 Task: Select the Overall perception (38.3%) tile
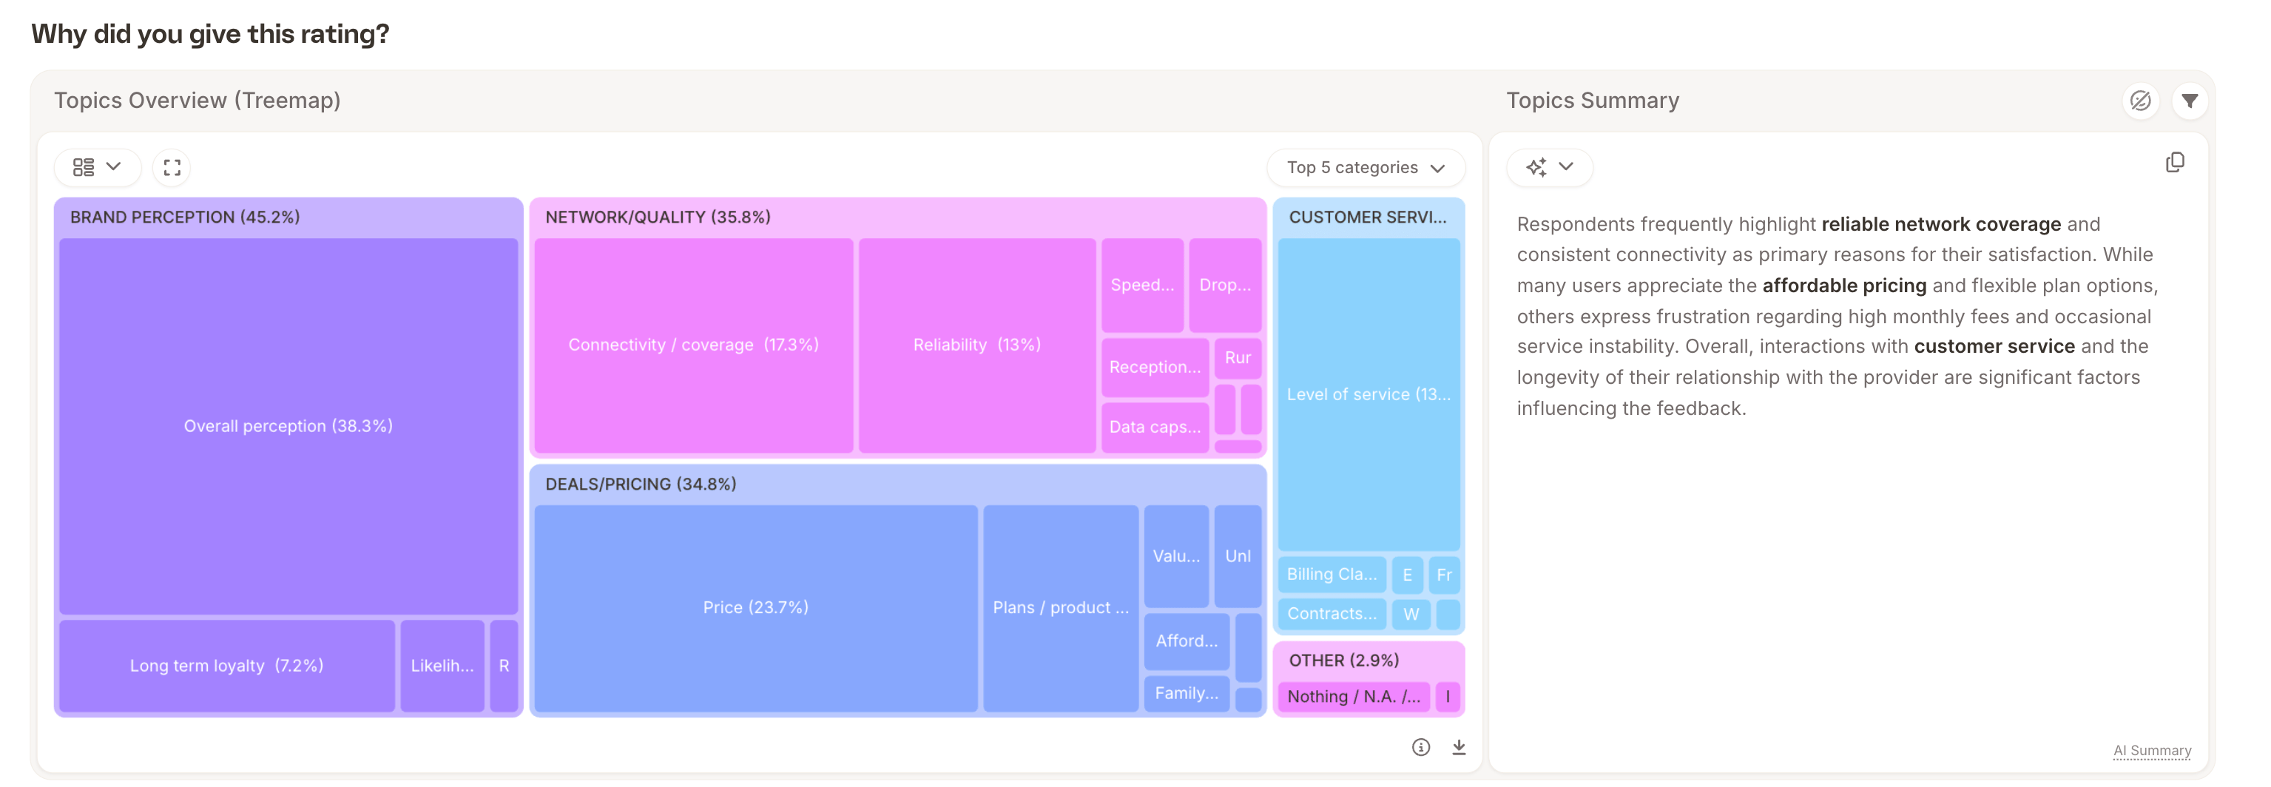(x=288, y=425)
